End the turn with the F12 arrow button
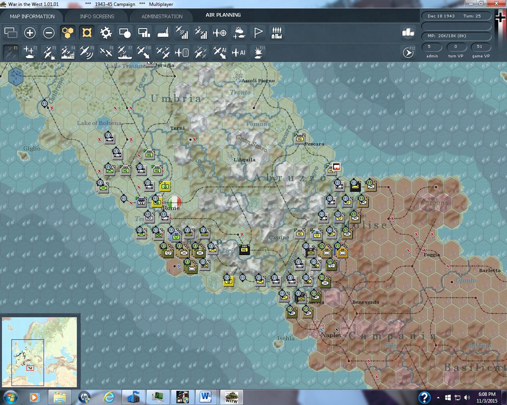This screenshot has width=507, height=405. coord(408,52)
